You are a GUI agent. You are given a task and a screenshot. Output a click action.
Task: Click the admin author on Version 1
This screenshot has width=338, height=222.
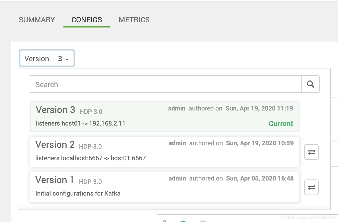pos(177,178)
